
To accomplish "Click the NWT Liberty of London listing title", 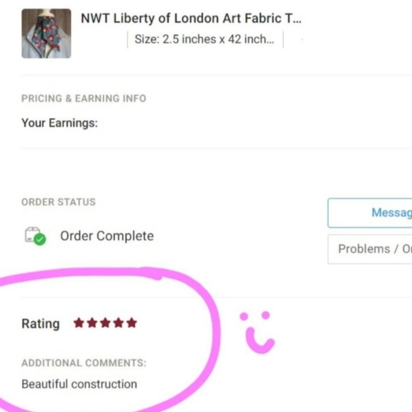I will (191, 18).
